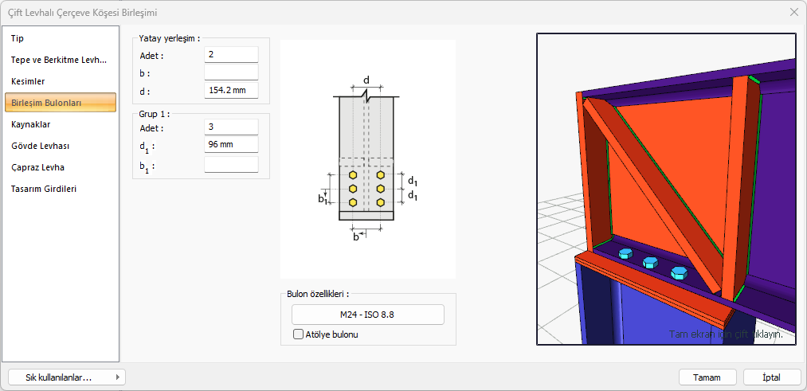Click the d1 field showing 96 mm

(x=231, y=145)
